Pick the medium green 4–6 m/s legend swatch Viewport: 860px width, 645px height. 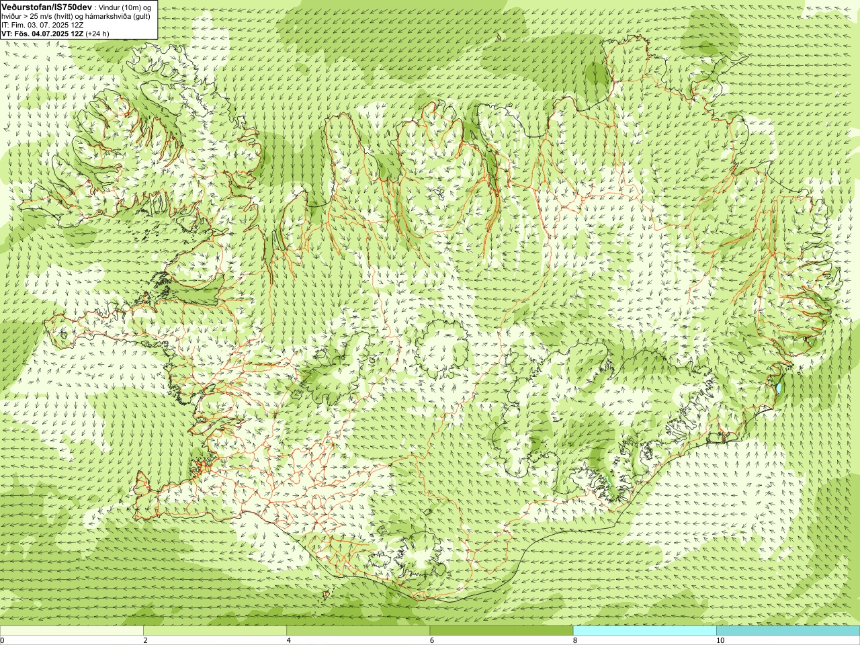click(x=358, y=631)
